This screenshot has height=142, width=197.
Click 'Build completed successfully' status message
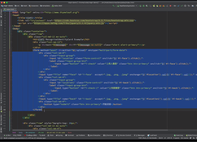pyautogui.click(x=25, y=138)
